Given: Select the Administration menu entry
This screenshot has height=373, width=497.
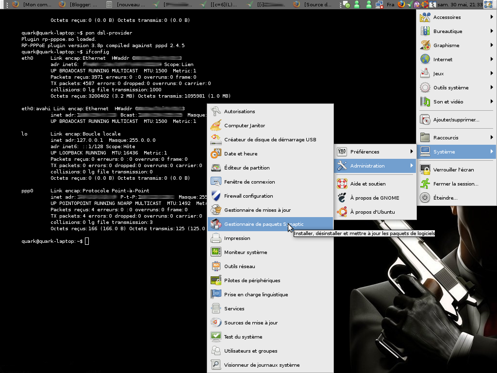Looking at the screenshot, I should (x=375, y=166).
